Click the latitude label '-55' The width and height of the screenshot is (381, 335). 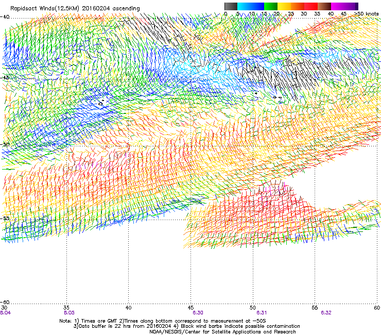(5, 219)
